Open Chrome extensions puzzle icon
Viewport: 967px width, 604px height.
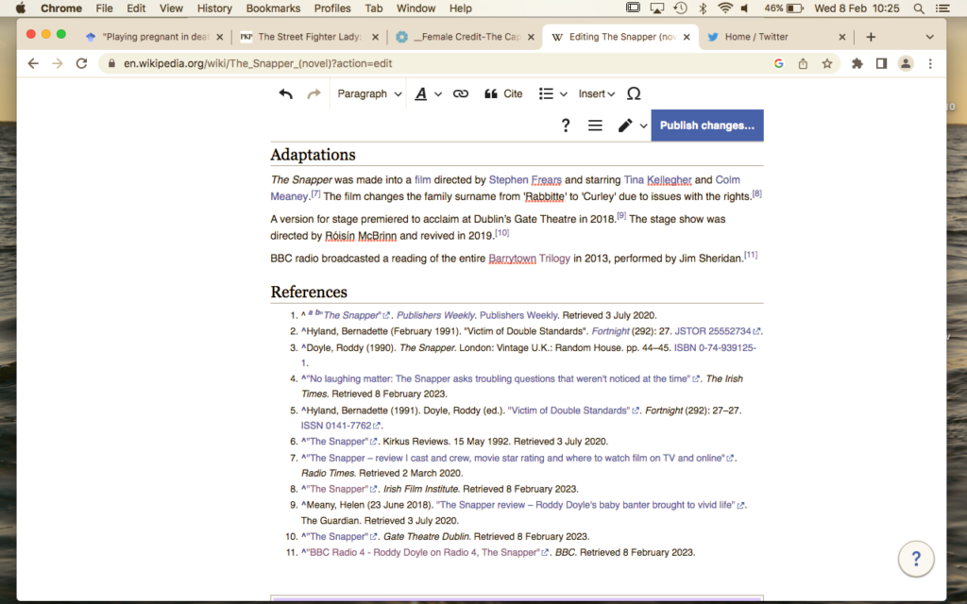tap(857, 63)
